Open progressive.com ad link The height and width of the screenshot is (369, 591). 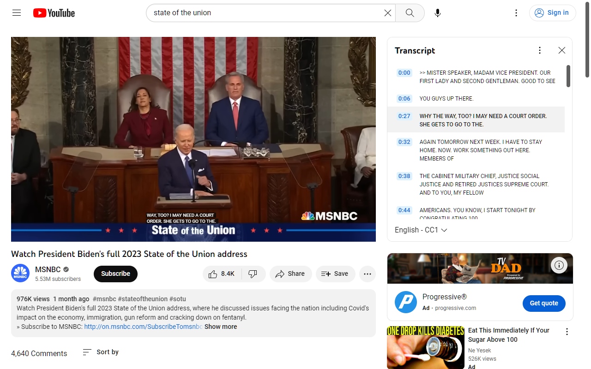click(455, 308)
